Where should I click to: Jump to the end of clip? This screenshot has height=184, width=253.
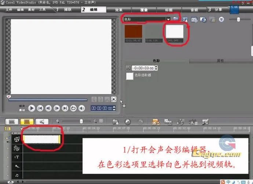point(65,108)
